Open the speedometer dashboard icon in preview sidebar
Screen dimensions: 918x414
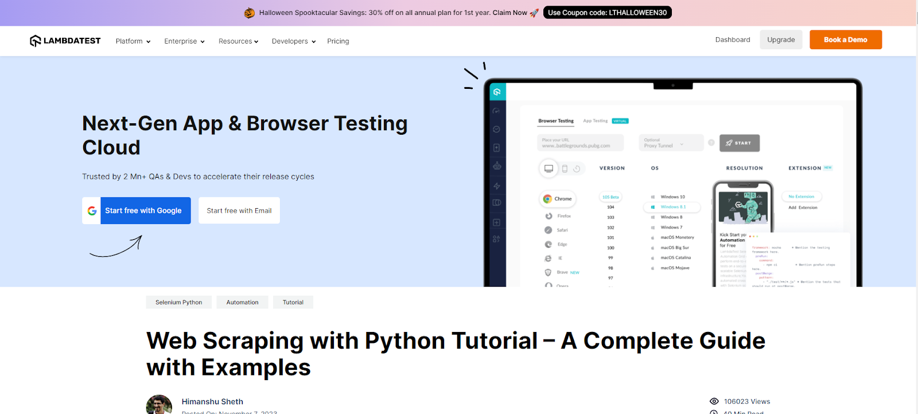pos(496,111)
